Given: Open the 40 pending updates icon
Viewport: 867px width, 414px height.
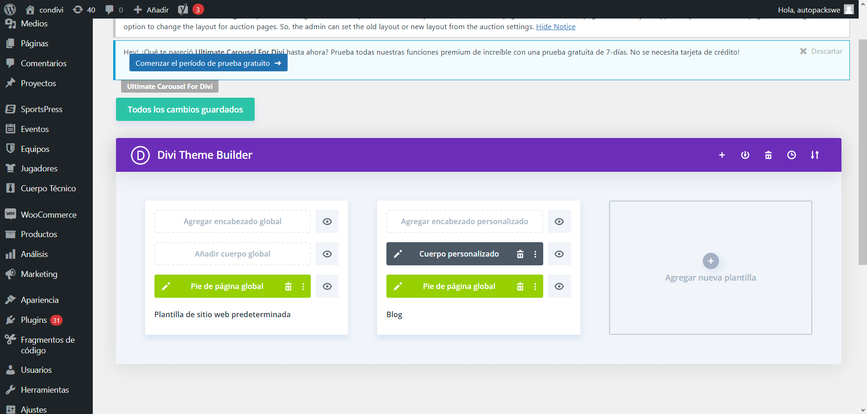Looking at the screenshot, I should [84, 9].
